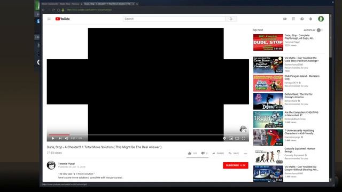Open the Club Penguin Island thumbnail
The image size is (342, 192).
(x=268, y=83)
